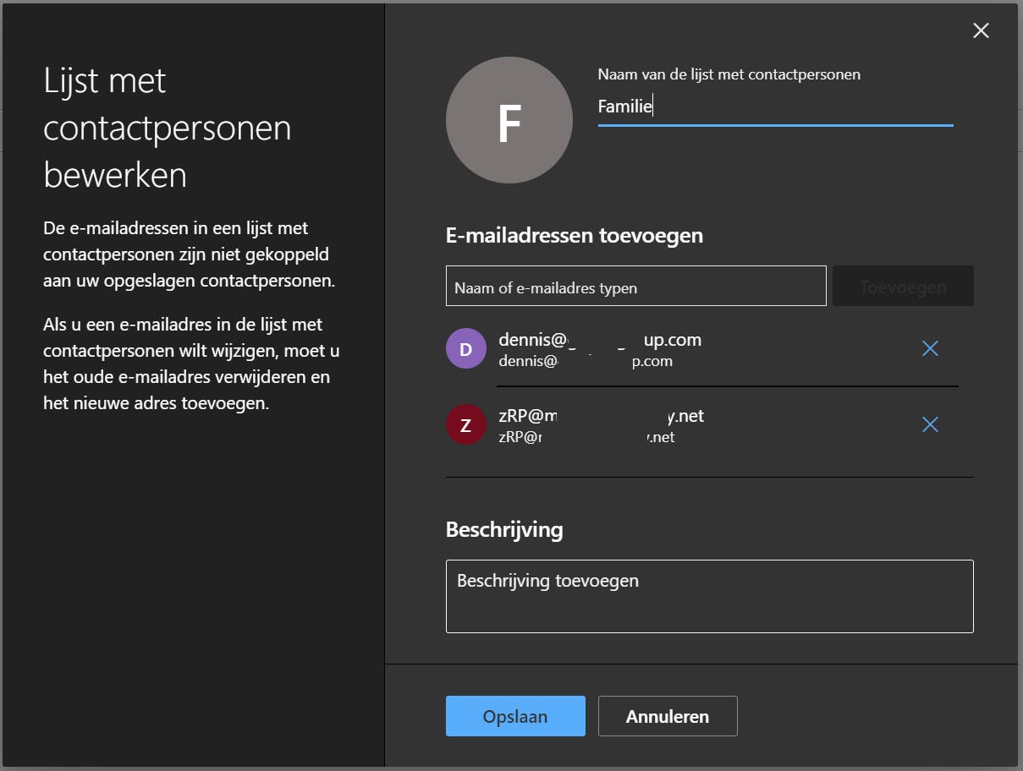Click the smaller dennis@ email address line

point(585,361)
